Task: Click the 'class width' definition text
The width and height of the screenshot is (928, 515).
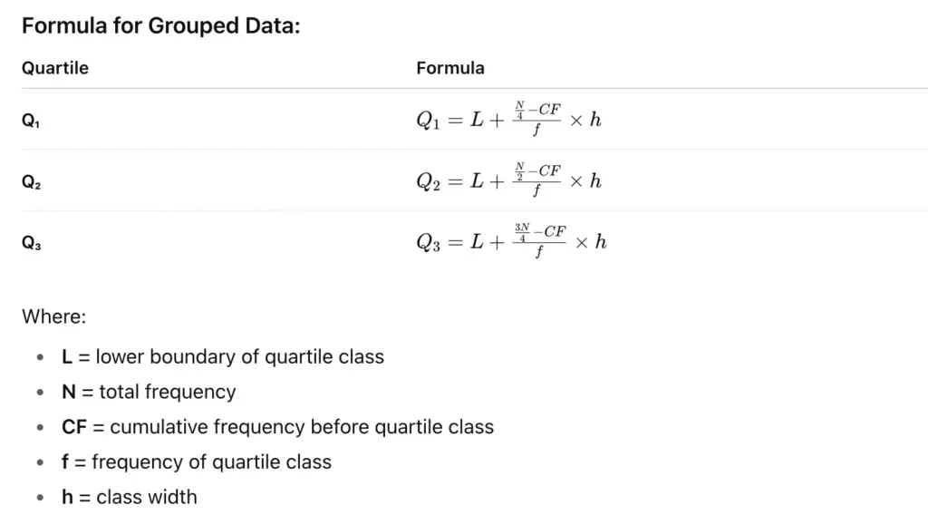Action: click(x=147, y=497)
